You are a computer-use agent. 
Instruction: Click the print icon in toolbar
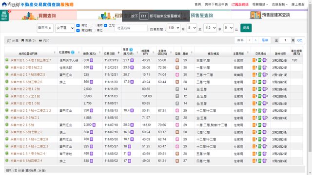40,40
